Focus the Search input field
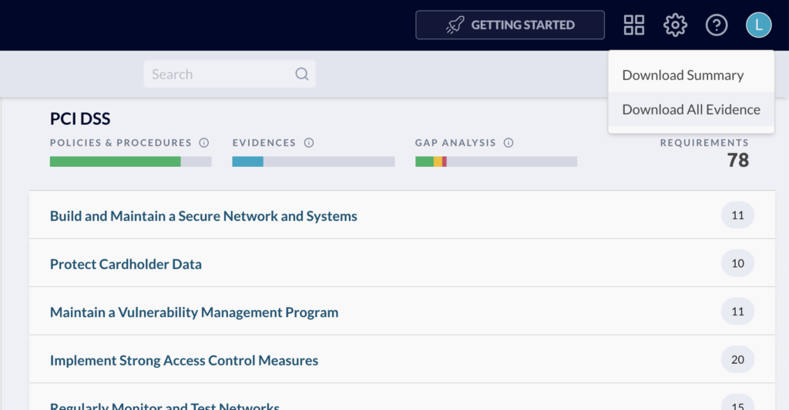 [220, 75]
